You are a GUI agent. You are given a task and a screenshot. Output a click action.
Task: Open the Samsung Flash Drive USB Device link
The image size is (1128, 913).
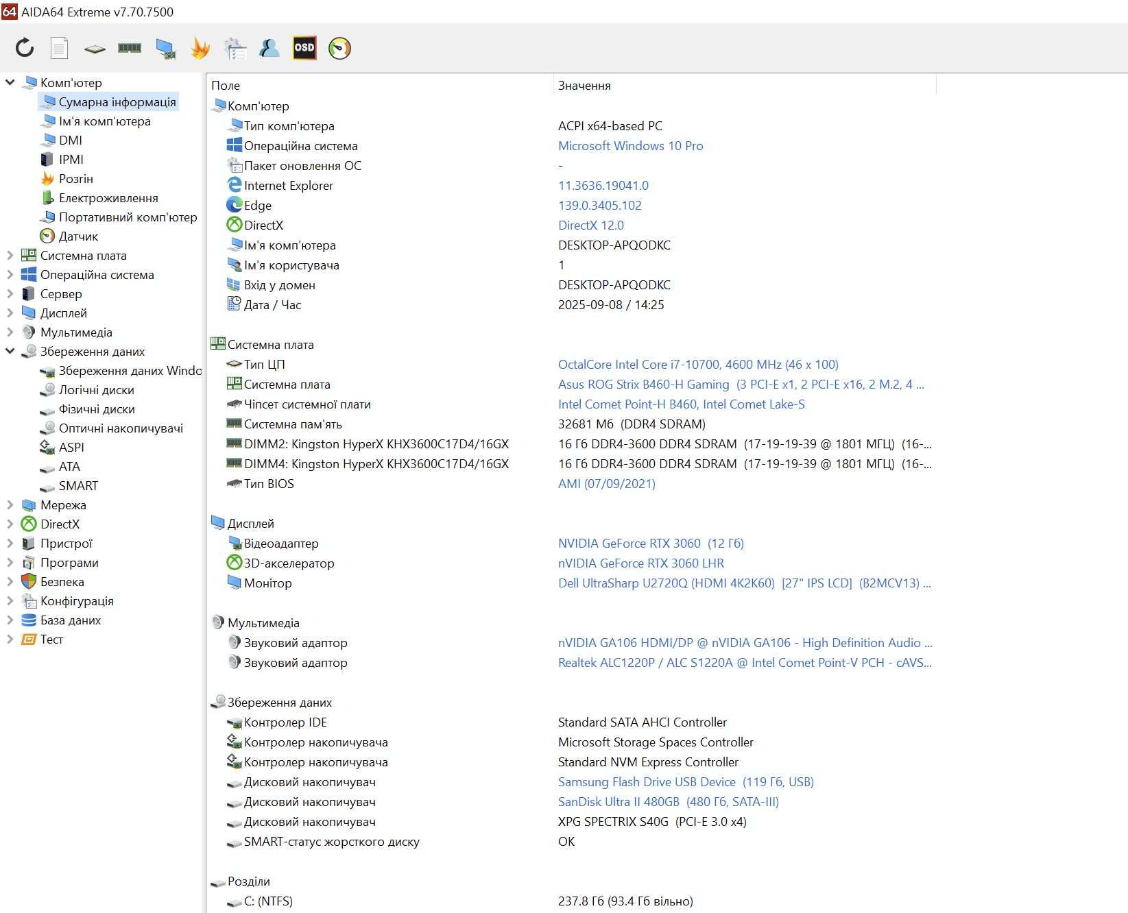(x=686, y=781)
